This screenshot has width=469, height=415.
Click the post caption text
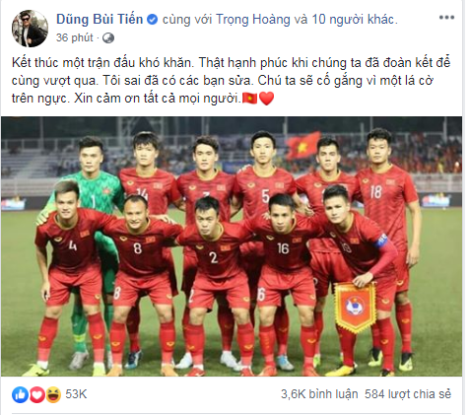[231, 81]
